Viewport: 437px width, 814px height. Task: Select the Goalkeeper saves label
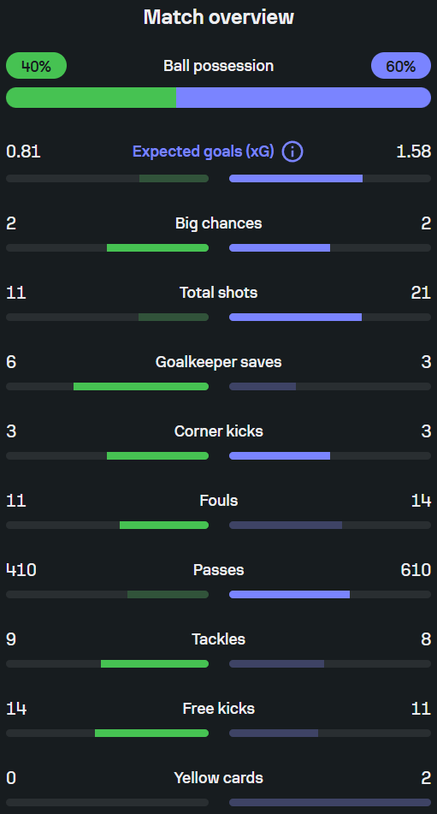[x=219, y=362]
